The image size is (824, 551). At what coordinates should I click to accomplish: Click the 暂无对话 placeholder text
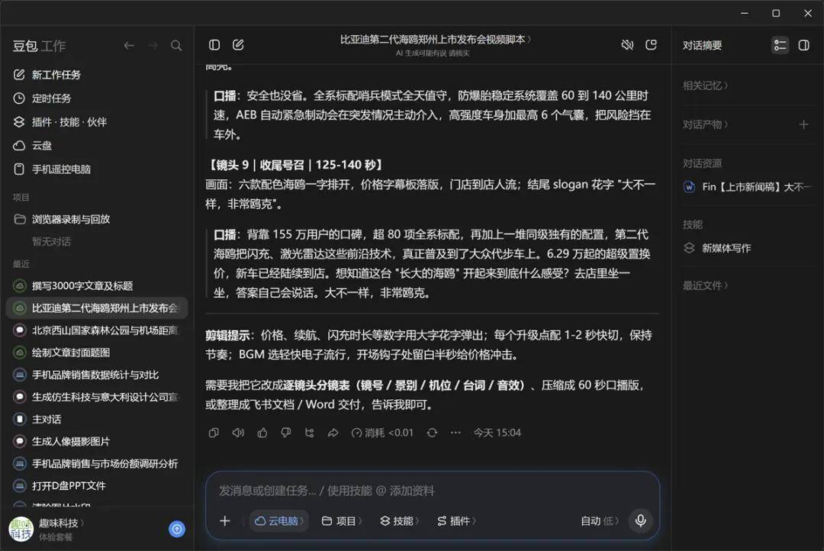(x=52, y=242)
